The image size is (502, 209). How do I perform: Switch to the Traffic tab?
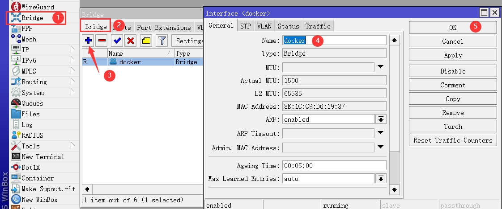click(318, 26)
